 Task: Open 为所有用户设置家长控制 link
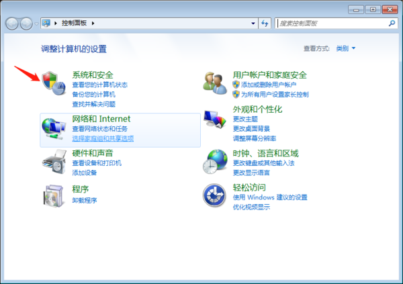[275, 95]
